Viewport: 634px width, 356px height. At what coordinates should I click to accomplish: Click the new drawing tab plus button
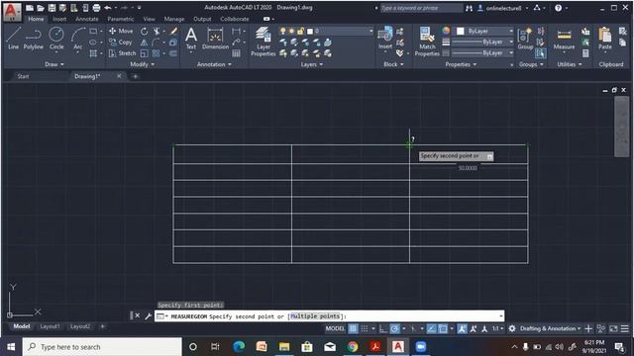pyautogui.click(x=135, y=76)
